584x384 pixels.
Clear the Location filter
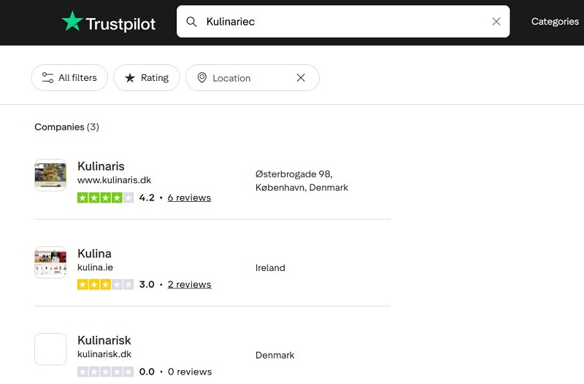click(301, 78)
